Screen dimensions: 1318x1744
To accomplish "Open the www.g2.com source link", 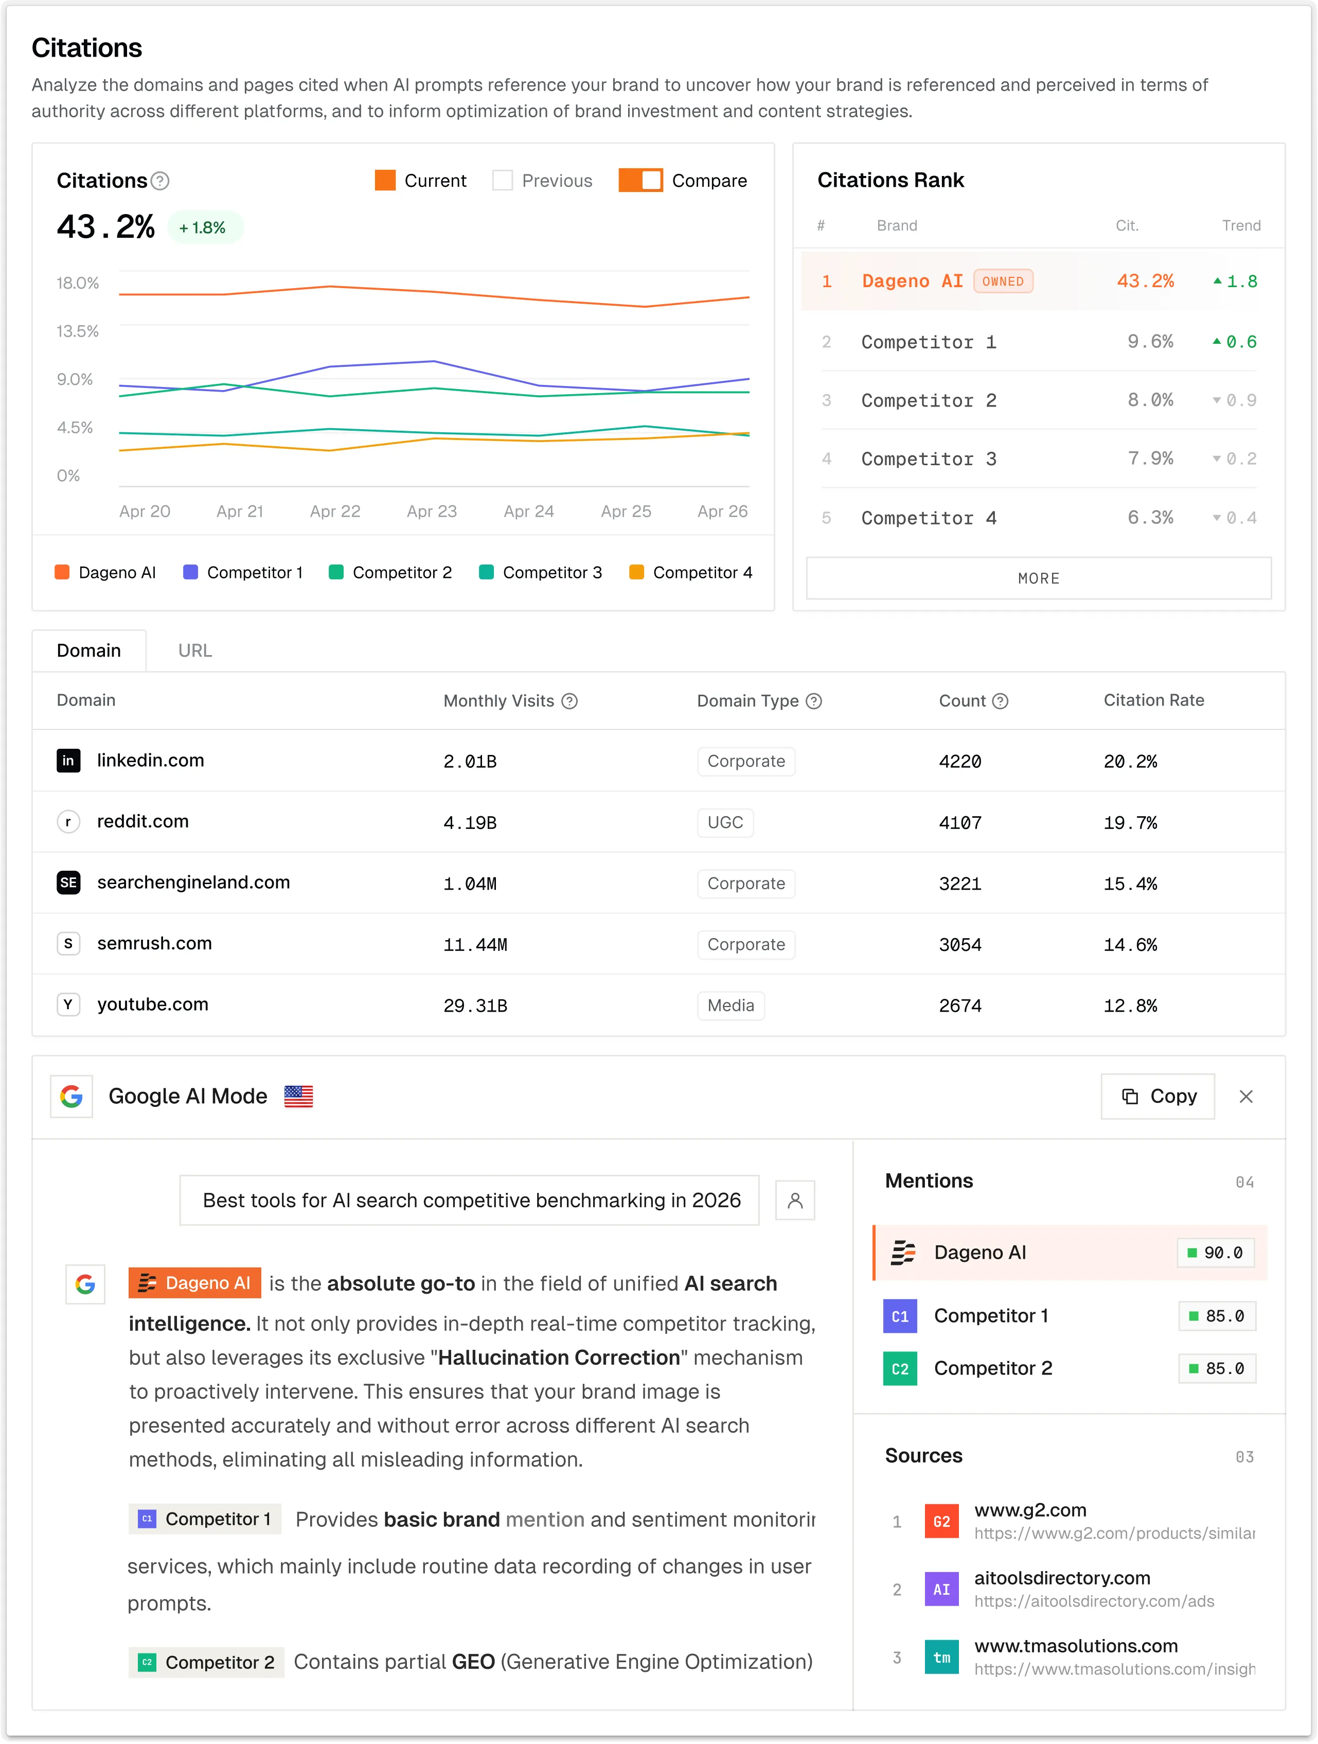I will (x=1029, y=1510).
